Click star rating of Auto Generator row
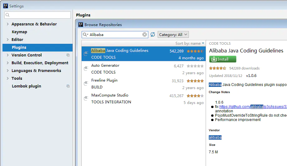Image resolution: width=287 pixels, height=166 pixels. (x=195, y=66)
